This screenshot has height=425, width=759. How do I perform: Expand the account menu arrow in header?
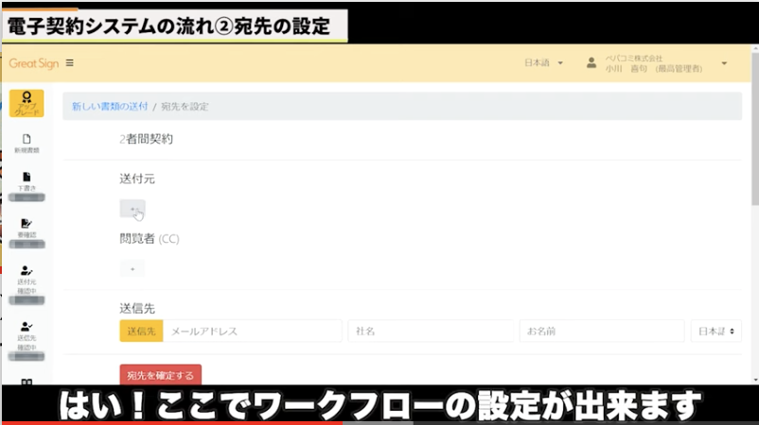click(x=724, y=63)
